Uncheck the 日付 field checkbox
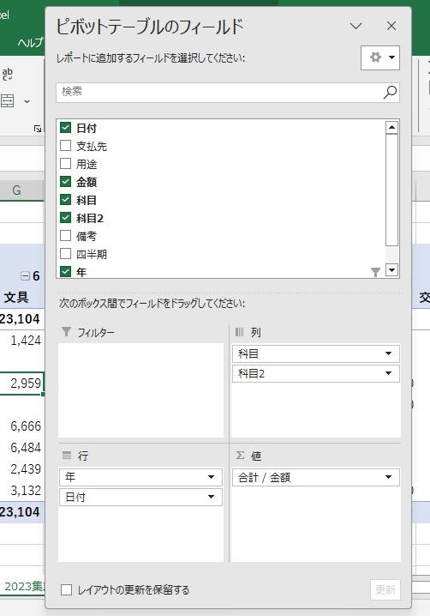 (65, 128)
